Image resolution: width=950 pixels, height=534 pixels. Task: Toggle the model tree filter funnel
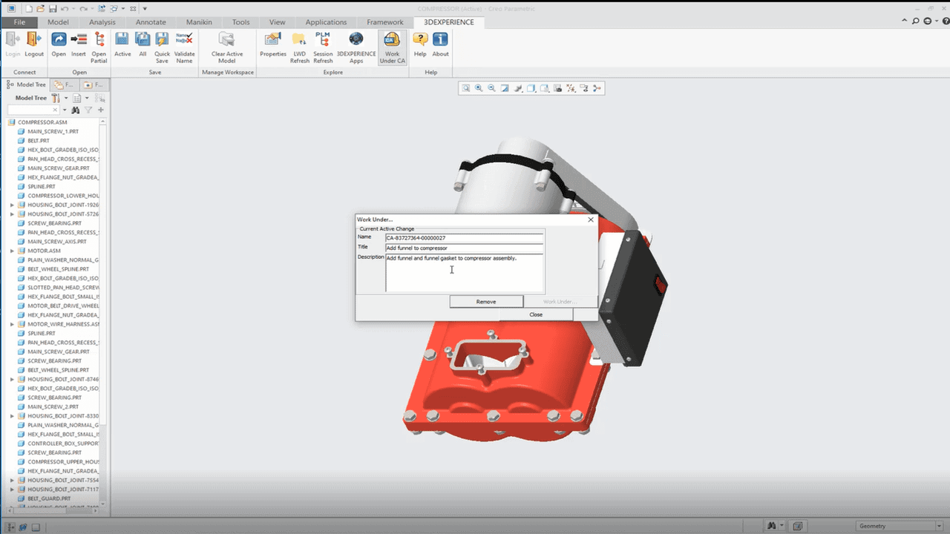click(x=88, y=111)
